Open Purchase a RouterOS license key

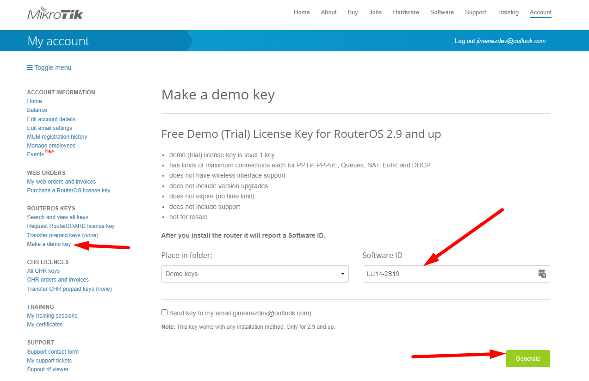point(68,190)
